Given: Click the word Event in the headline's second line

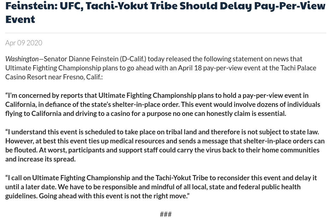Looking at the screenshot, I should (x=20, y=19).
